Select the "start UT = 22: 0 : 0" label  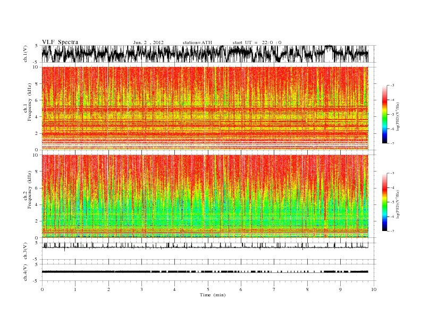tap(257, 42)
